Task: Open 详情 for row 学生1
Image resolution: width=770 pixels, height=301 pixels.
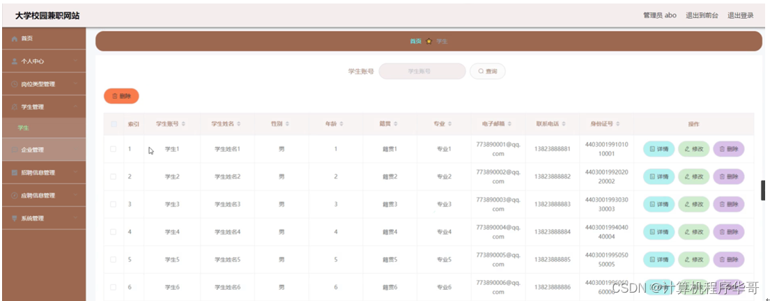Action: [x=659, y=149]
